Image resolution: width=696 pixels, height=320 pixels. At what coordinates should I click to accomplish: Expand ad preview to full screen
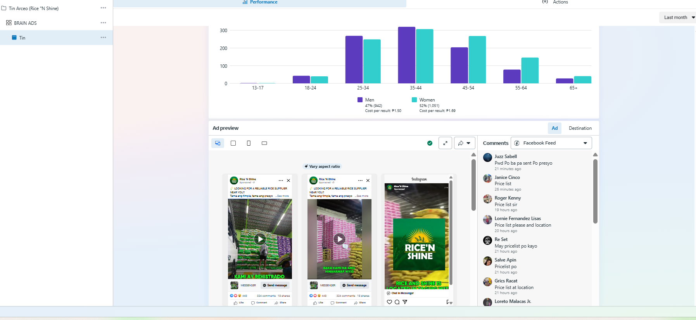pyautogui.click(x=445, y=143)
